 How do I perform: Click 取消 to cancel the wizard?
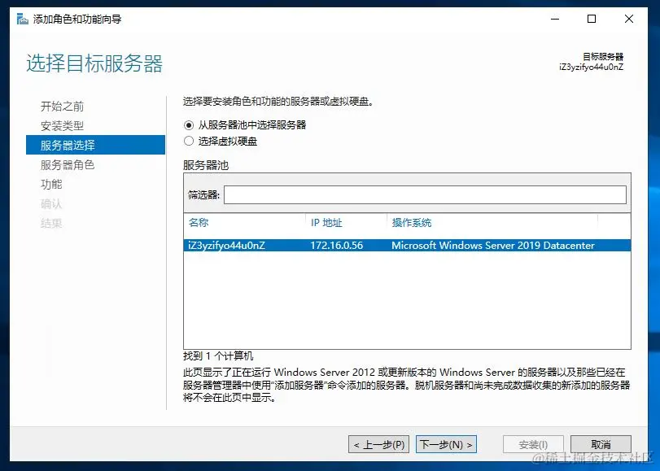coord(601,444)
